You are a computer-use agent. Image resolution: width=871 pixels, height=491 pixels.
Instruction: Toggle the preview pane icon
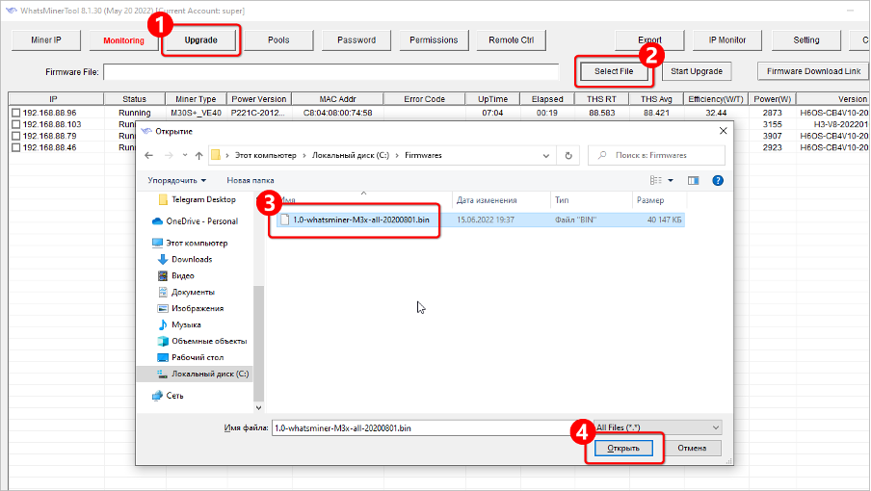point(693,180)
